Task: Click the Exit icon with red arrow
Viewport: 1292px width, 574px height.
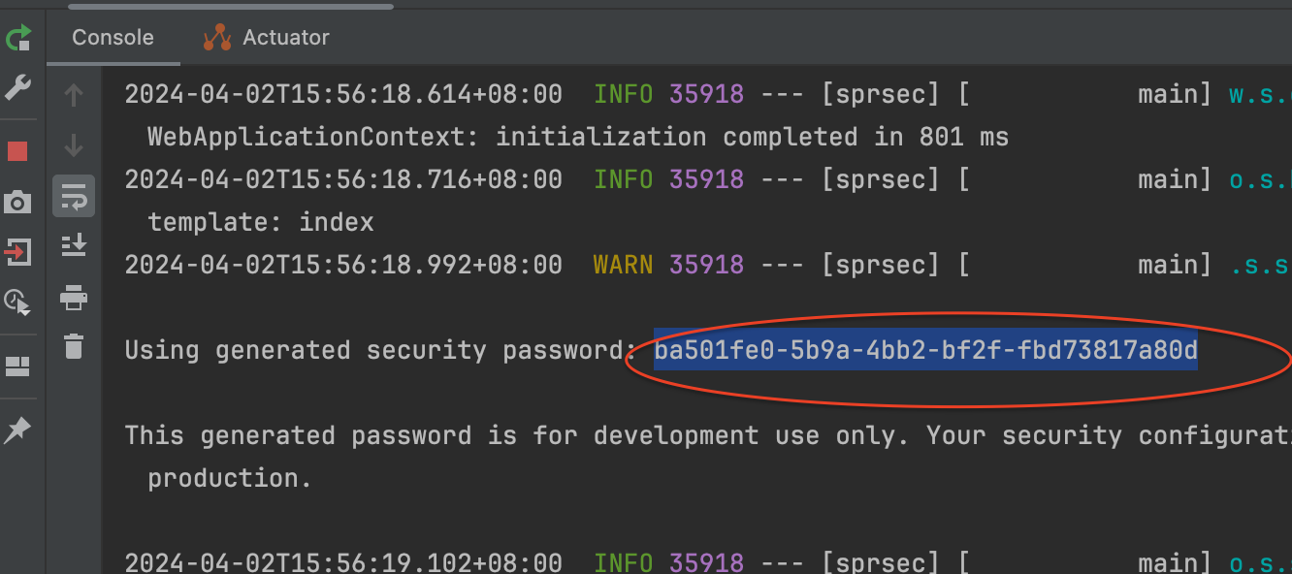Action: click(x=18, y=253)
